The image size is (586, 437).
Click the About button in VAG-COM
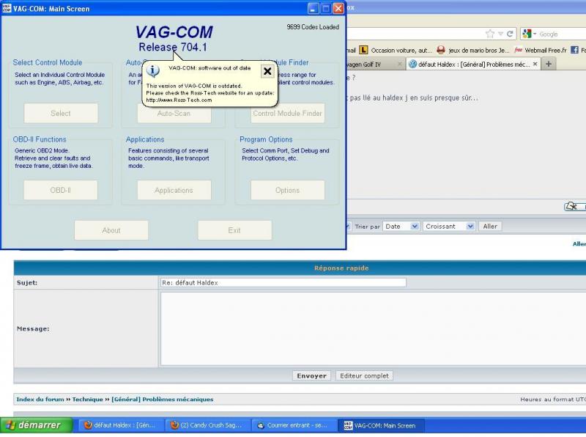coord(111,230)
